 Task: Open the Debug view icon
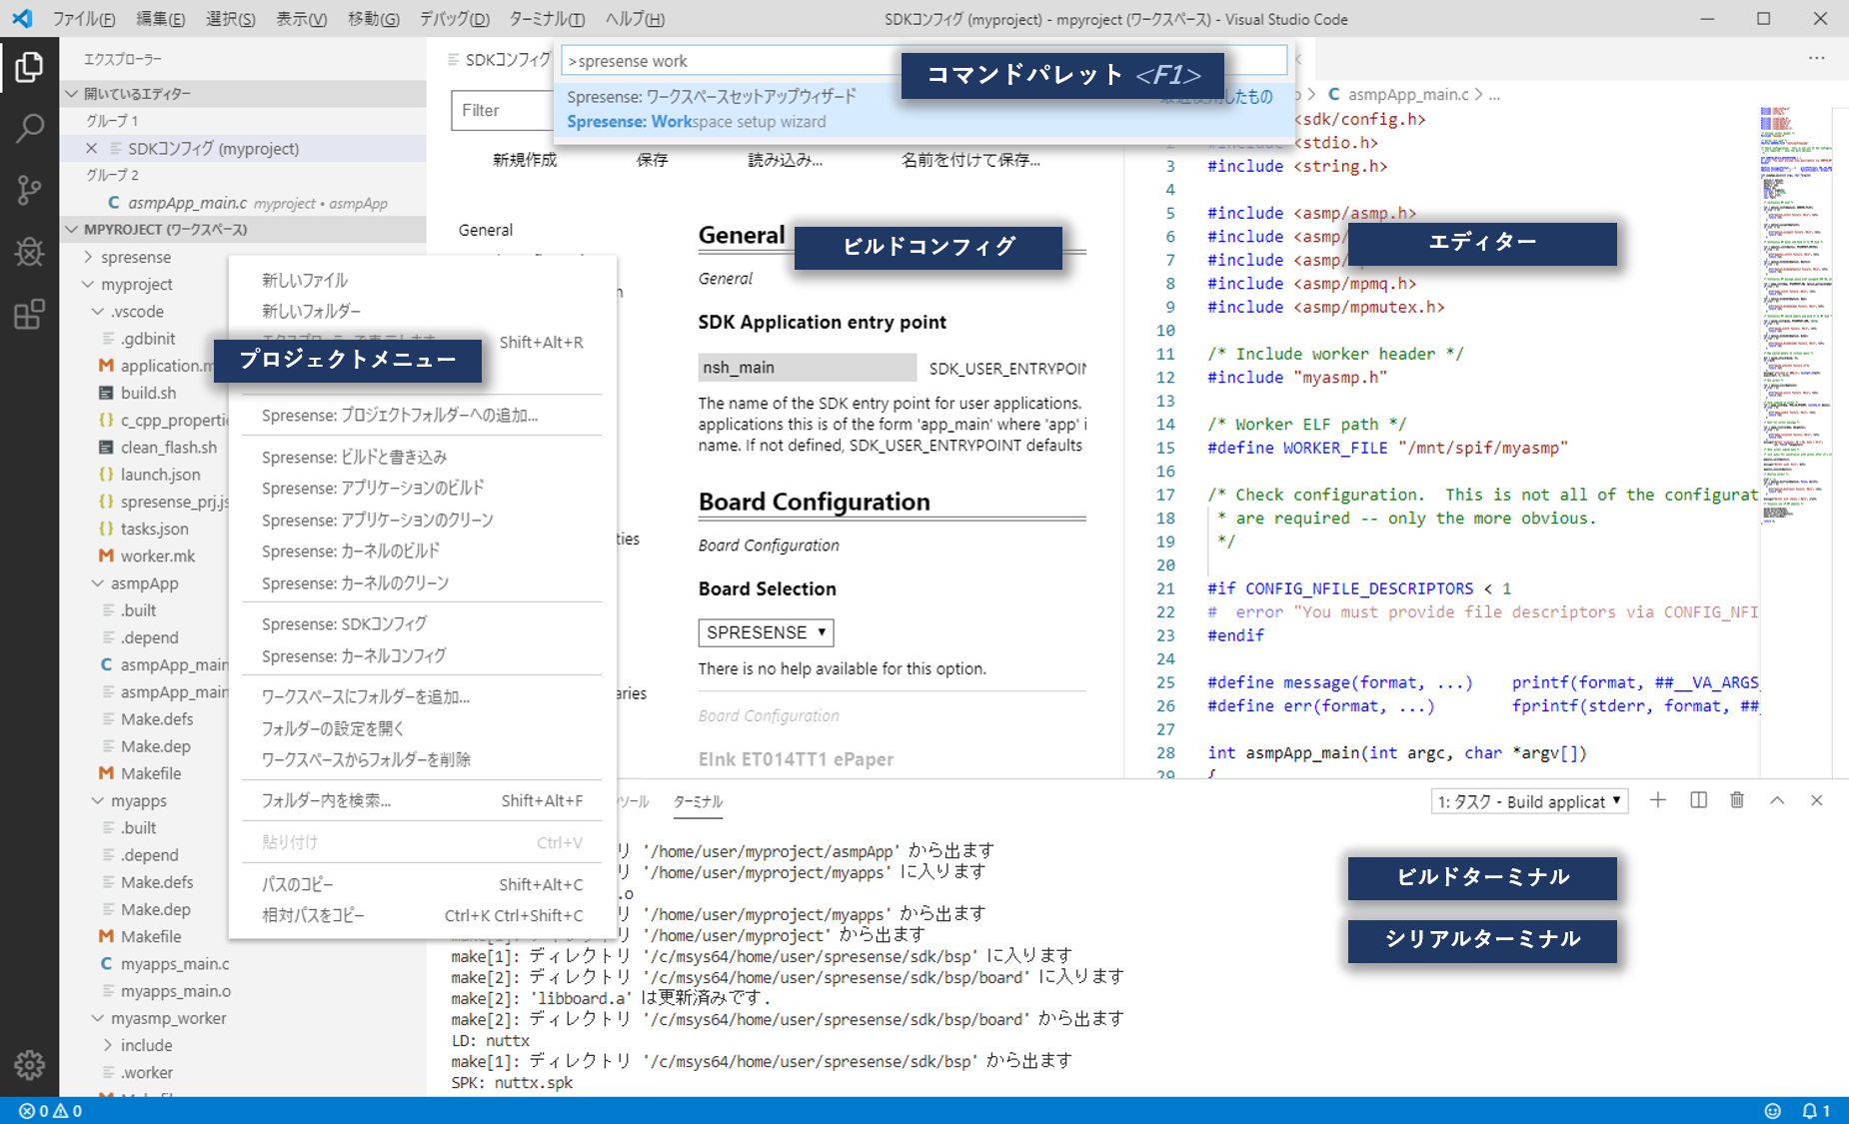29,252
